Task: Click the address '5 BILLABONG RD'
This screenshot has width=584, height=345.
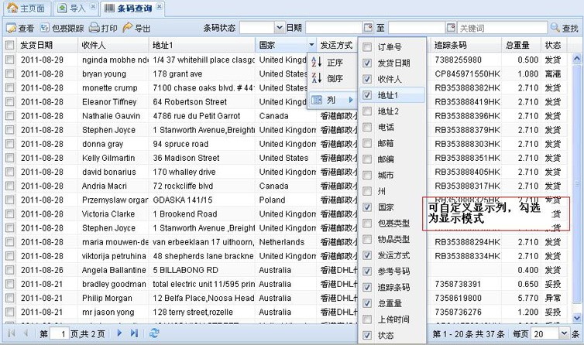Action: click(x=185, y=270)
